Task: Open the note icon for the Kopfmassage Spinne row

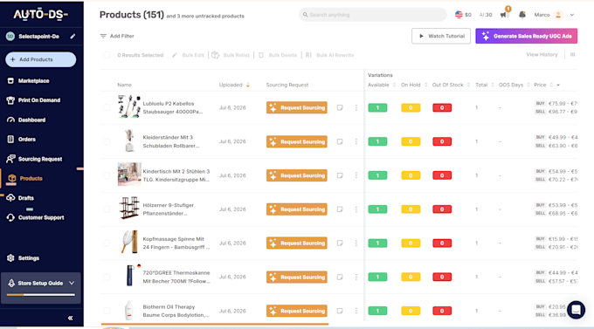Action: pos(340,243)
